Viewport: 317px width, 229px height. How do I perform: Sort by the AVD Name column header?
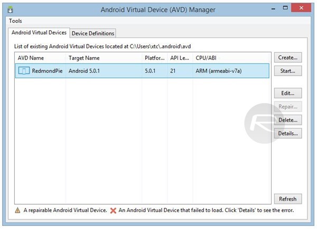(40, 58)
